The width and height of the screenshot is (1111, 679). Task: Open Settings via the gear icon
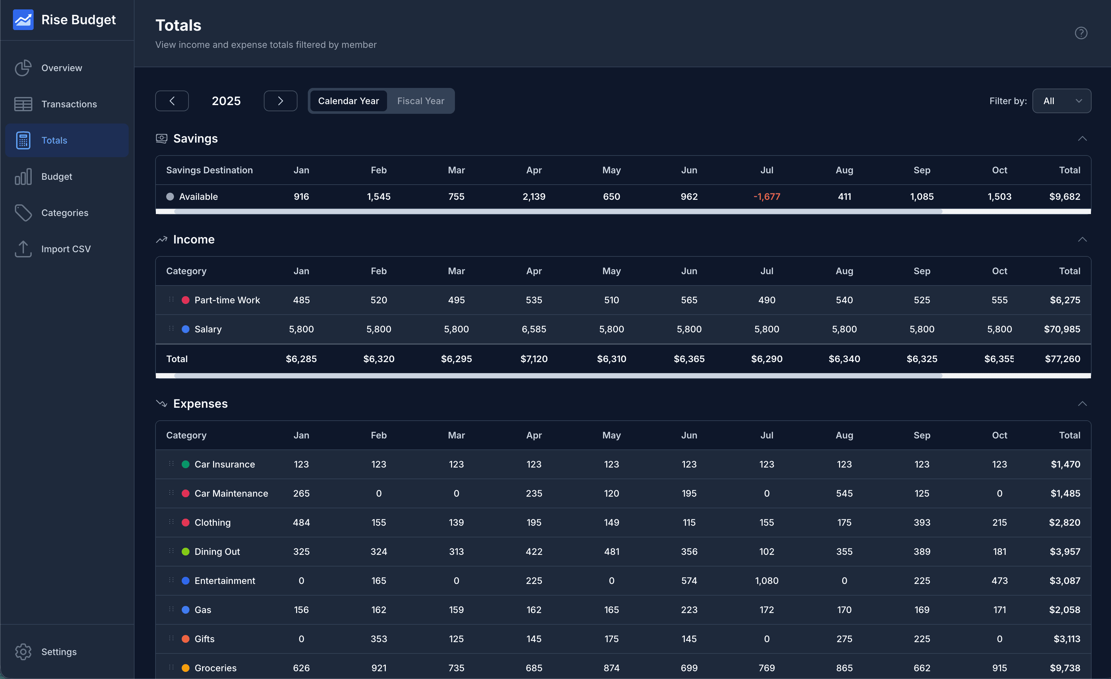coord(23,652)
